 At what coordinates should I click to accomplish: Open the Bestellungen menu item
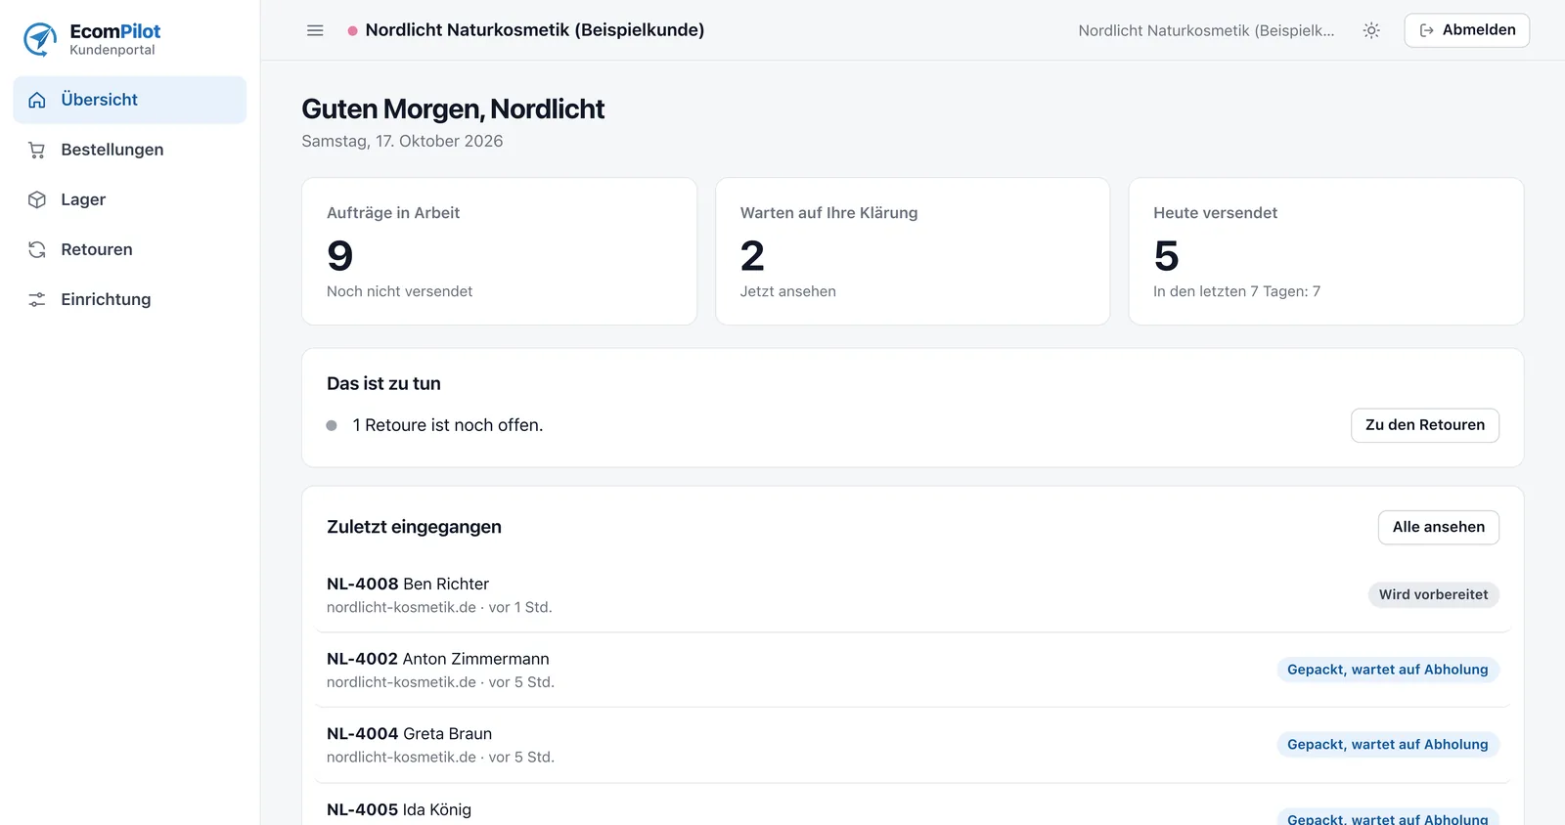click(130, 150)
